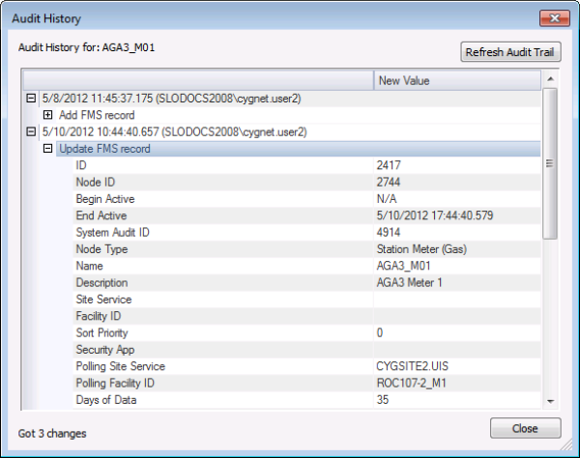Screen dimensions: 580x458
Task: Click the Got 3 changes status text
Action: coord(52,434)
